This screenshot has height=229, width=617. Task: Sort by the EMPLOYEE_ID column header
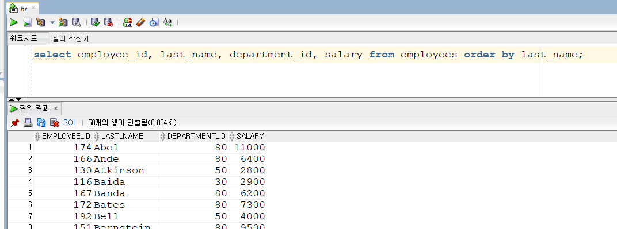coord(63,136)
